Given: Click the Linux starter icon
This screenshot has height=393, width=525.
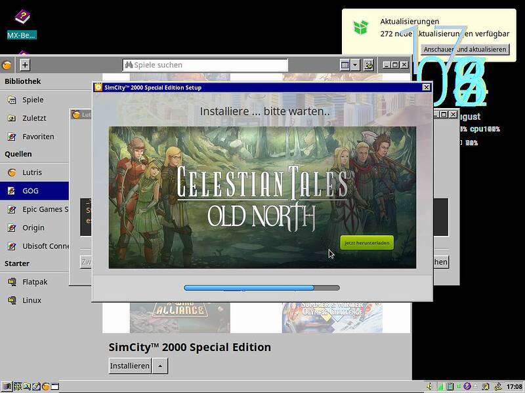Looking at the screenshot, I should click(11, 301).
